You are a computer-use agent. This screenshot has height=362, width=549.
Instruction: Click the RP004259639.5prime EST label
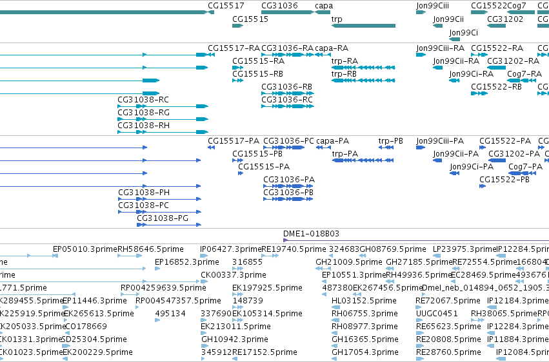tap(163, 289)
